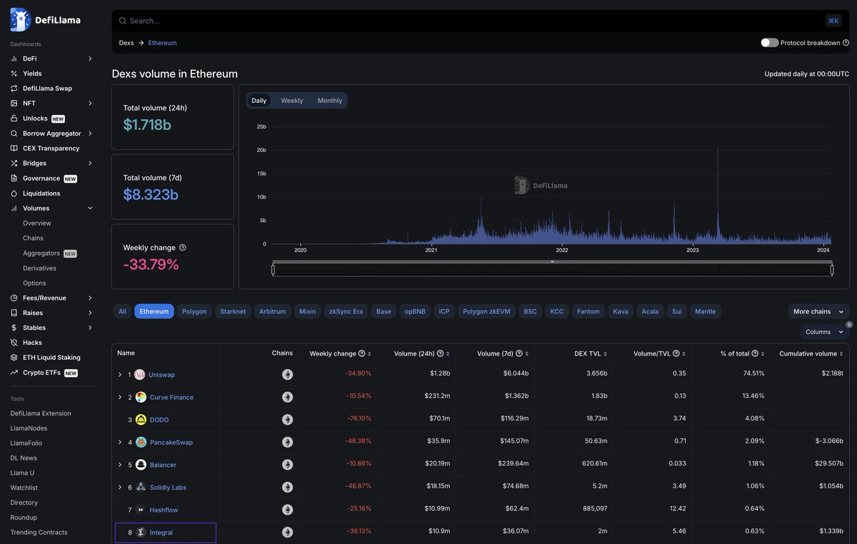The image size is (857, 544).
Task: Click the Protocol breakdown help icon
Action: [x=846, y=43]
